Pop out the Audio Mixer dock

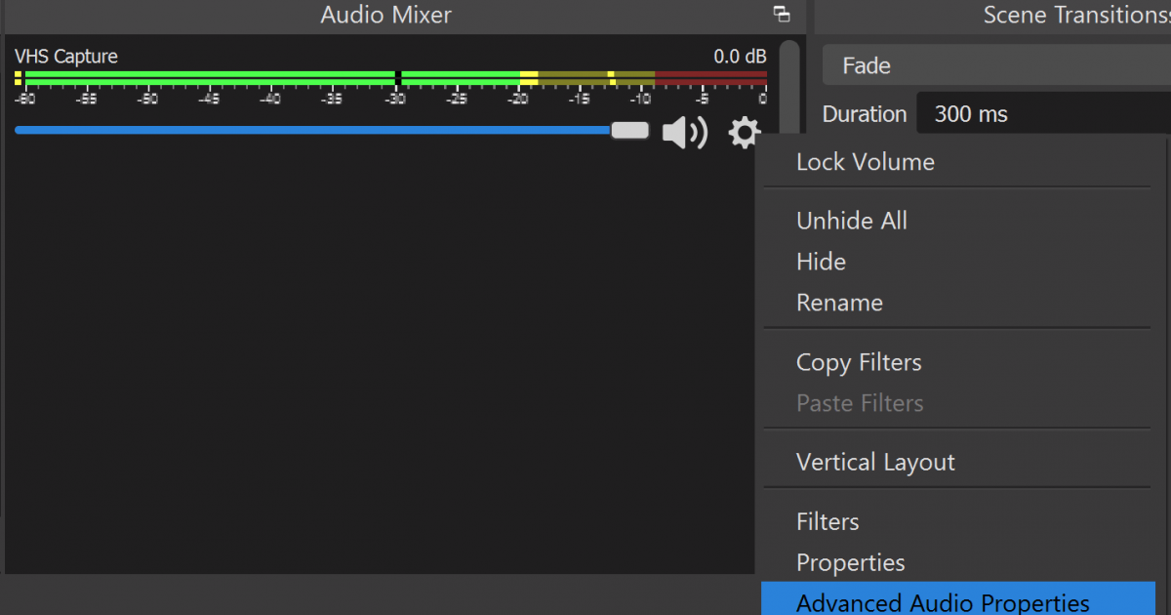point(781,15)
